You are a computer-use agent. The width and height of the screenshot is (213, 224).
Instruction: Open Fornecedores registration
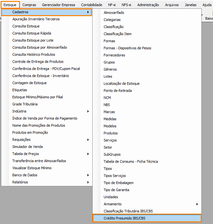tap(147, 55)
